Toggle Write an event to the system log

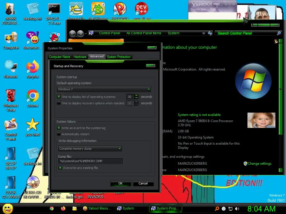pyautogui.click(x=59, y=128)
